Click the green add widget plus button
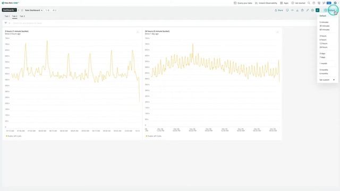The height and width of the screenshot is (191, 340). point(318,10)
